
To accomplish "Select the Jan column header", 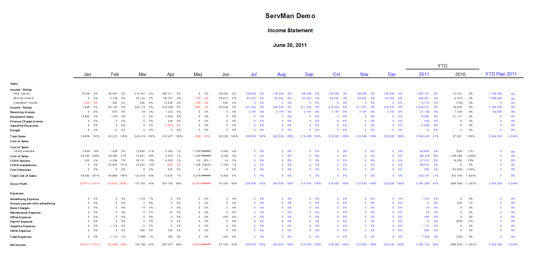I will [87, 74].
